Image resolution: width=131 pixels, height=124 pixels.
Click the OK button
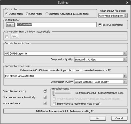pyautogui.click(x=98, y=118)
